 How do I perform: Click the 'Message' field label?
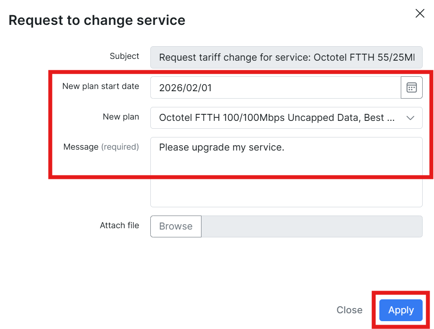(81, 147)
